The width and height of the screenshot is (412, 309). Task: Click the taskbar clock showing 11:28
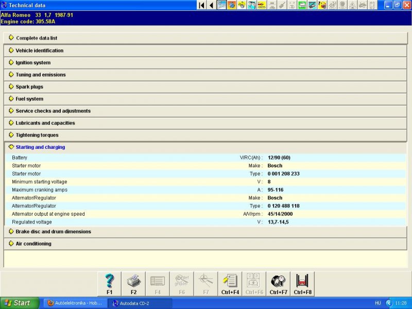coord(401,303)
